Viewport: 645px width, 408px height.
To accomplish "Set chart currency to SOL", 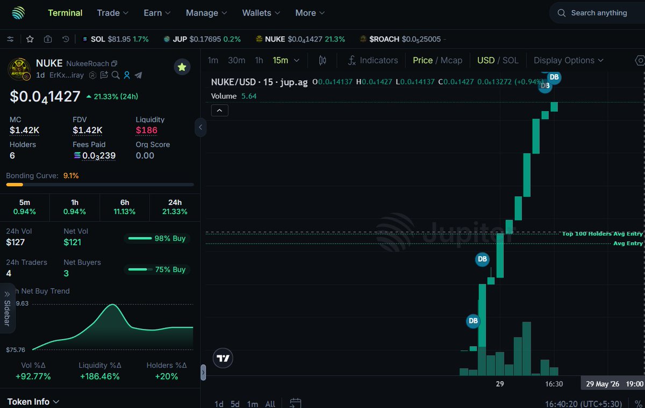I will click(x=510, y=60).
